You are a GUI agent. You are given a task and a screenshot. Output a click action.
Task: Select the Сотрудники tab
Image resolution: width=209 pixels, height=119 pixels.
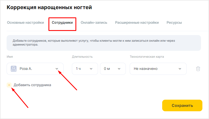tap(62, 22)
